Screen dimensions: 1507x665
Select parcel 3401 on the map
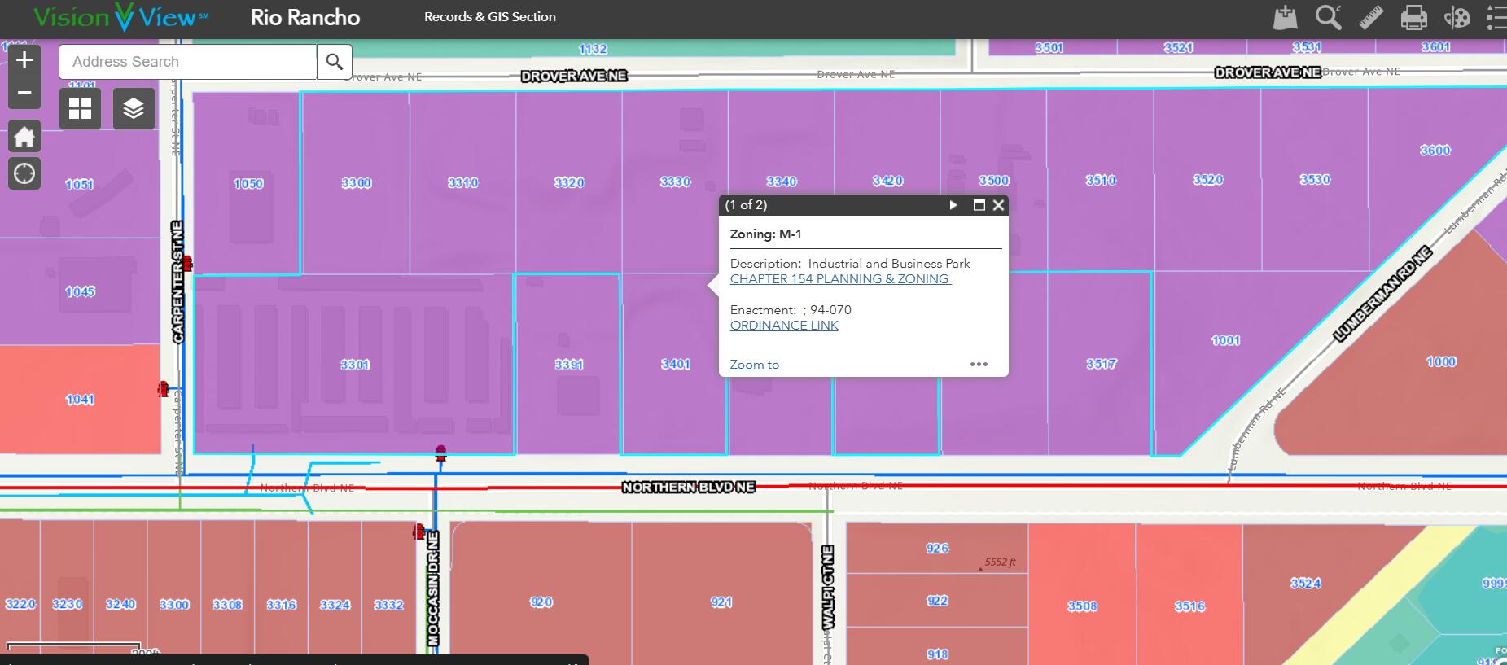click(x=675, y=365)
